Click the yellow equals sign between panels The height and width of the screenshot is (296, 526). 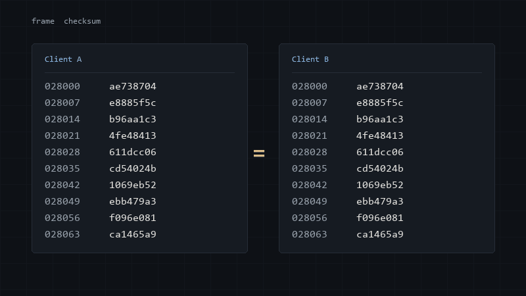(259, 153)
